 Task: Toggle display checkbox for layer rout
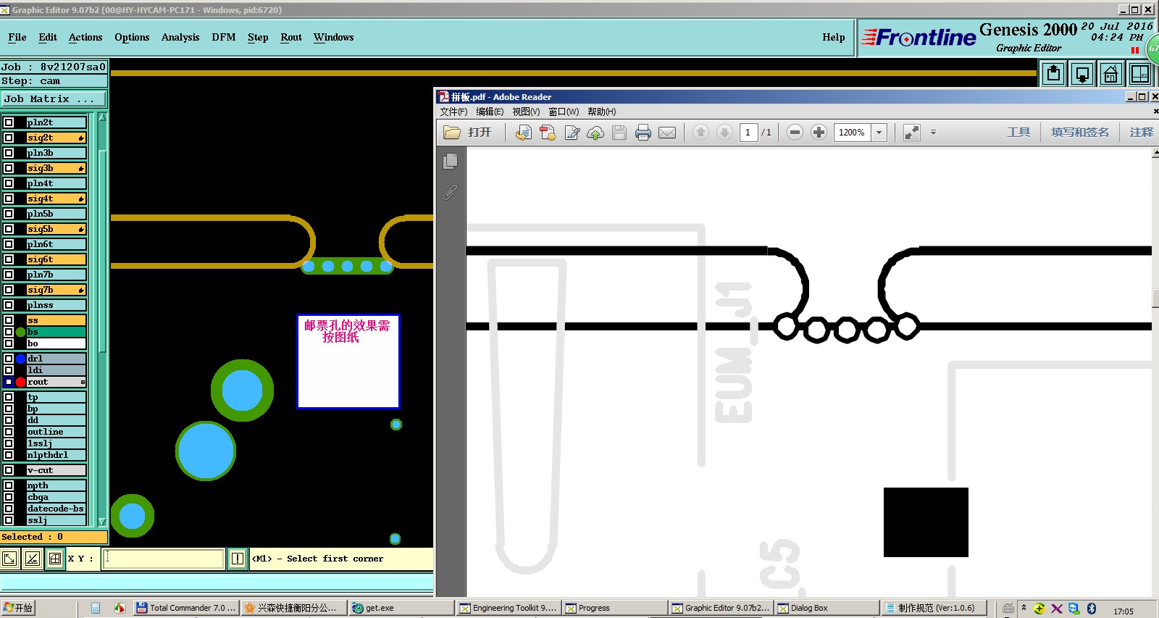9,382
